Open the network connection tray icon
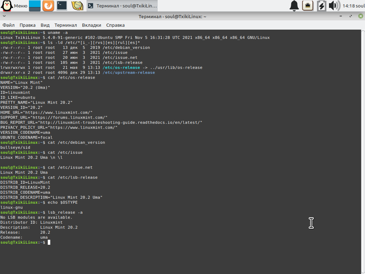 (x=308, y=6)
